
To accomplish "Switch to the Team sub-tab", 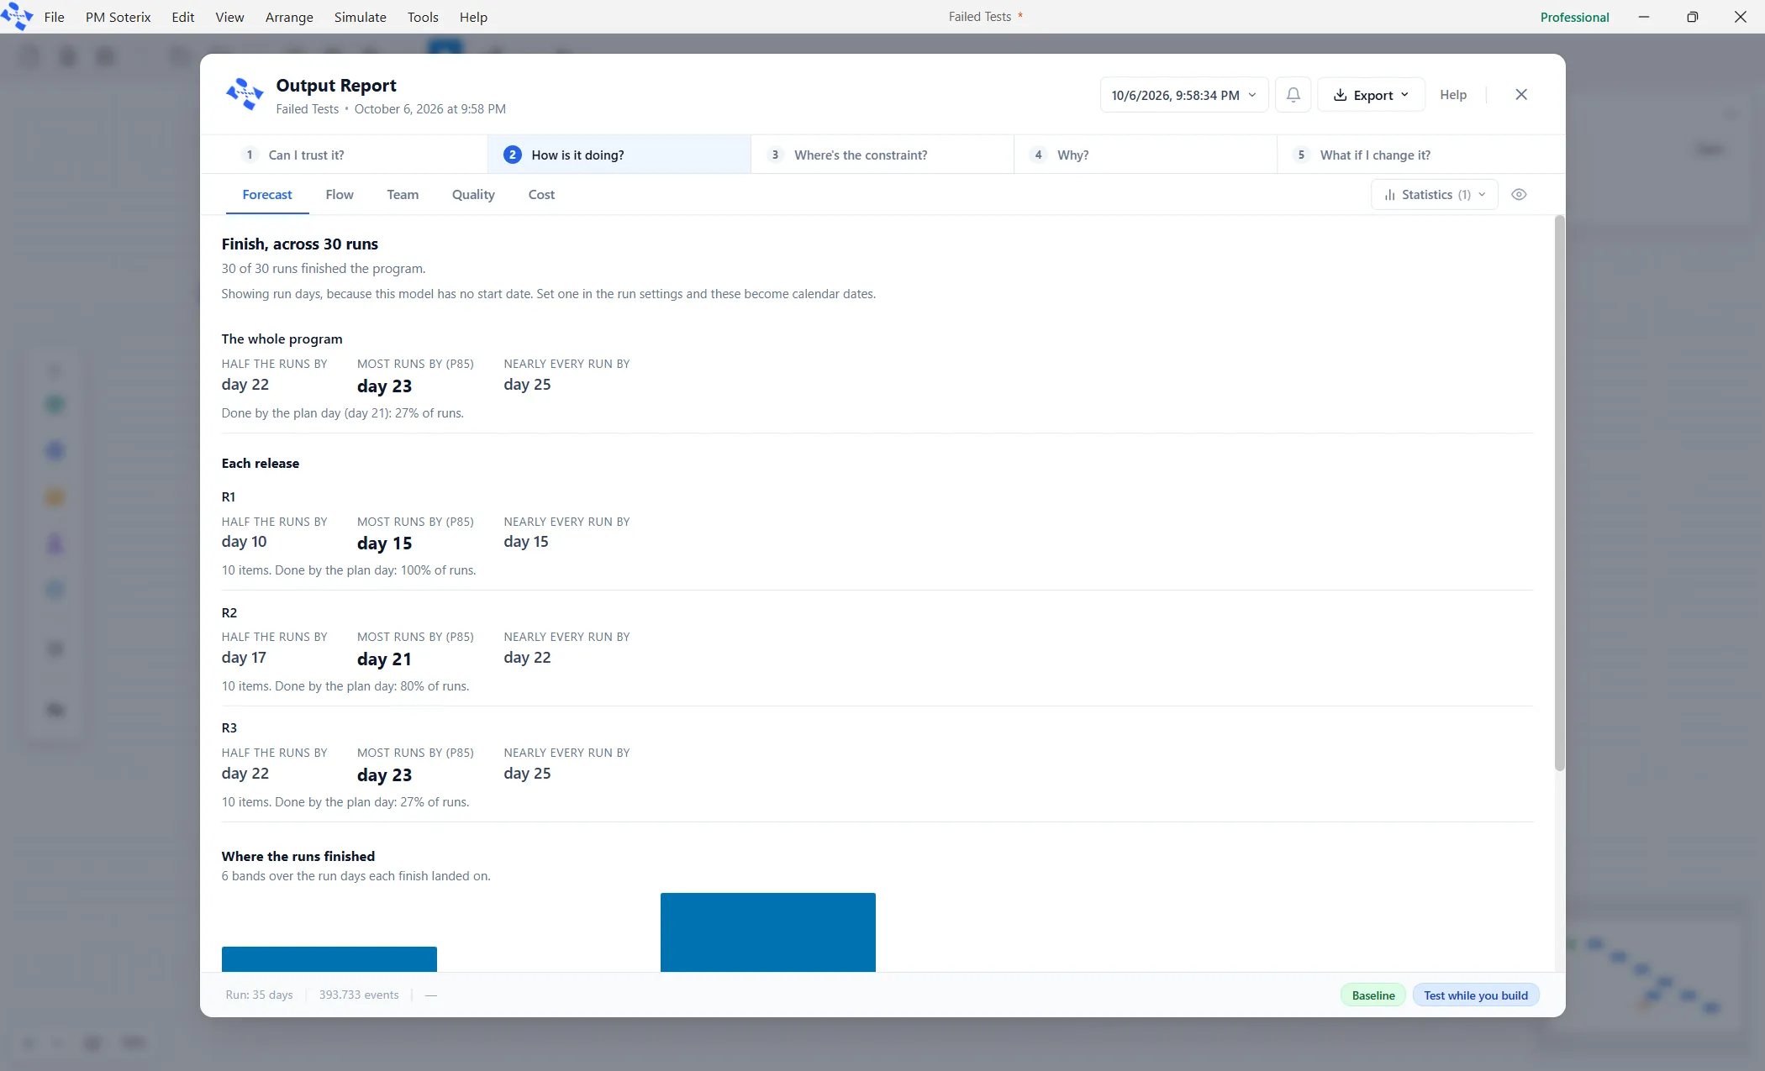I will tap(403, 195).
